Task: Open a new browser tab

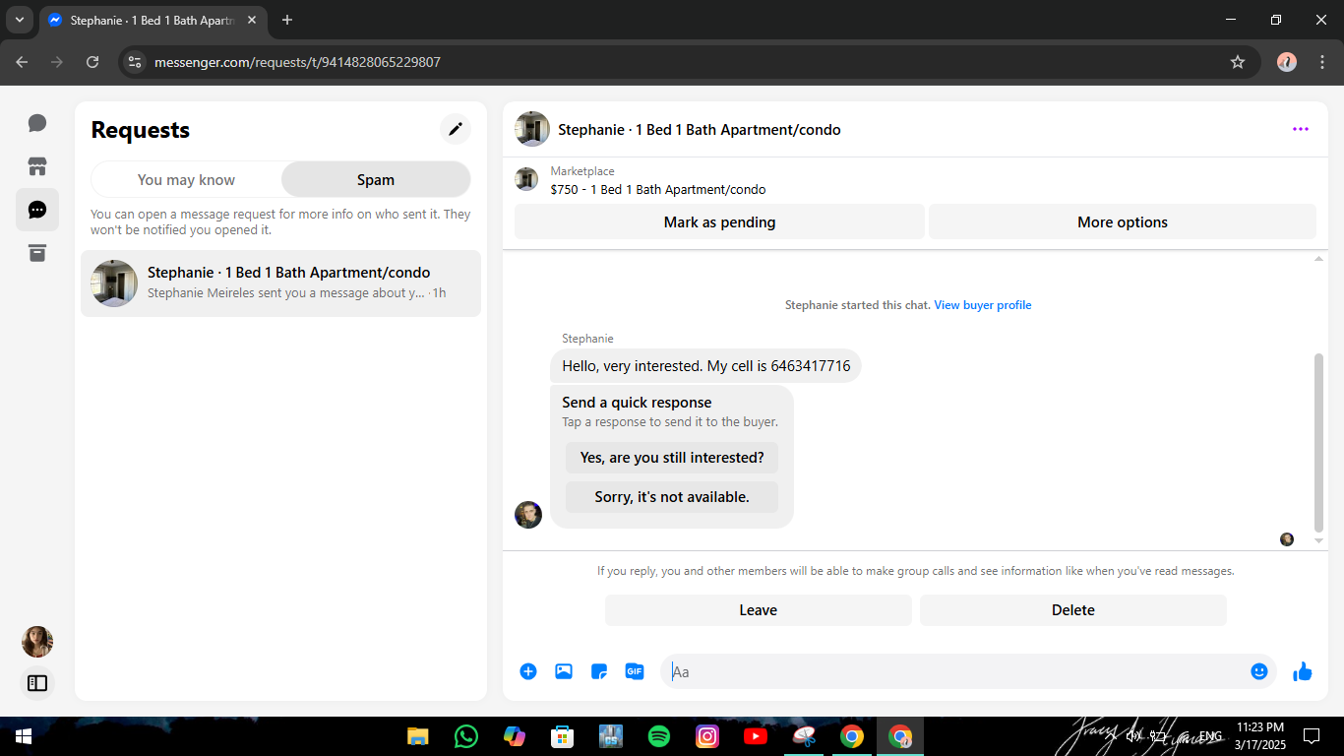Action: point(287,20)
